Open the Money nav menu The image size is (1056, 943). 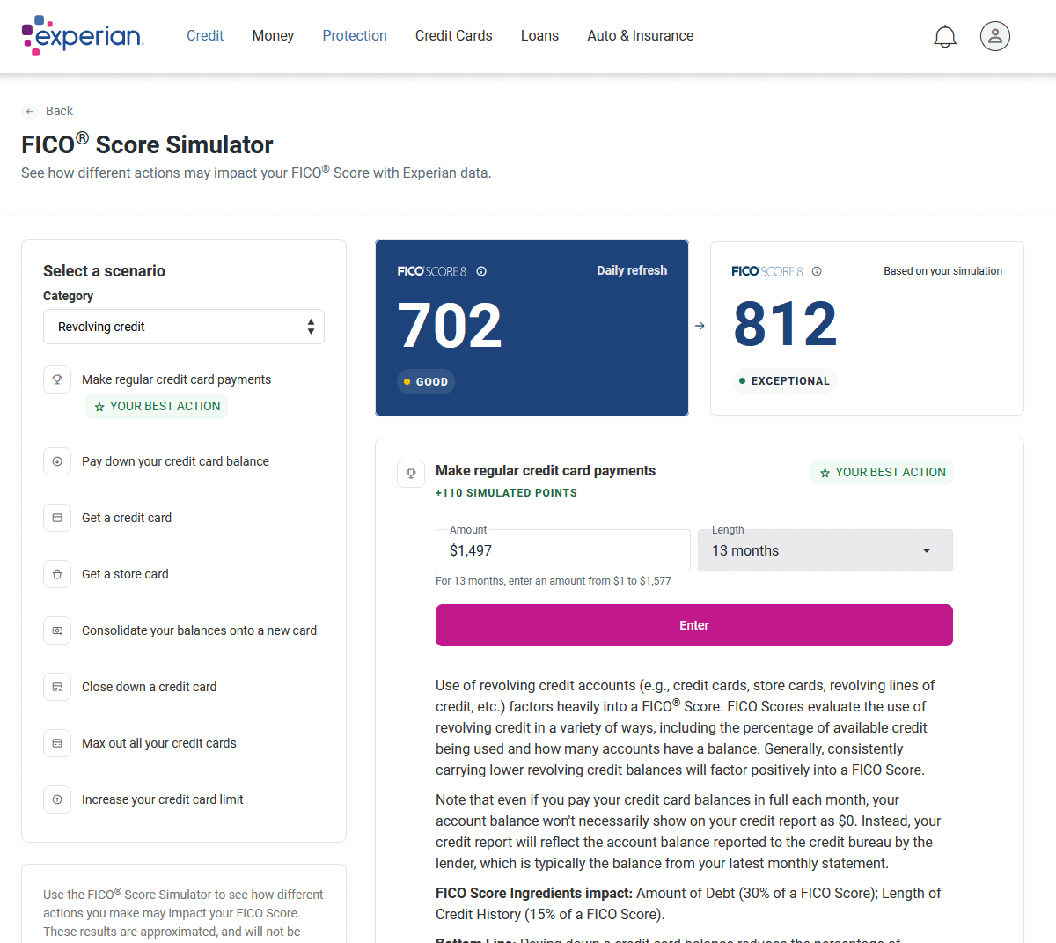coord(273,36)
